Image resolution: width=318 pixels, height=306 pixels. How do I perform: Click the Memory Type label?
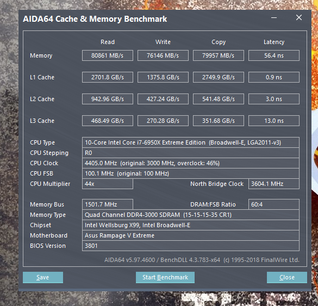coord(48,215)
